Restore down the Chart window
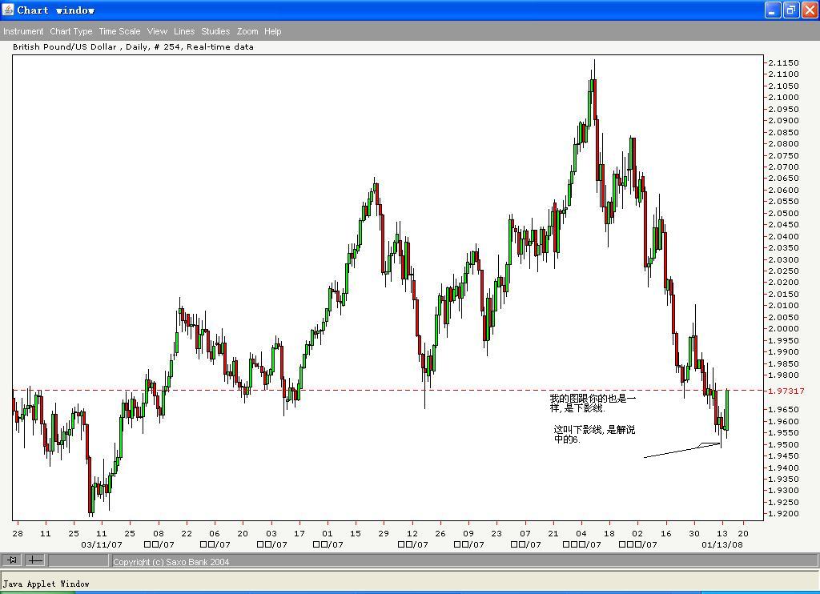Screen dimensions: 820x594 coord(791,10)
